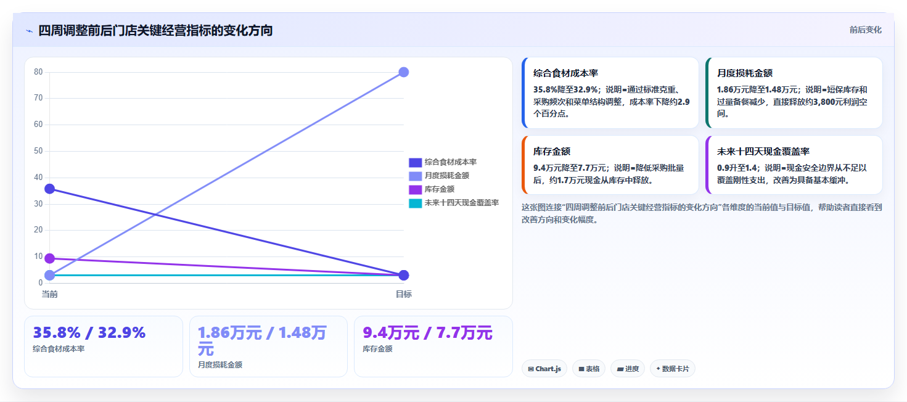Click the 10 y-axis tick label
The width and height of the screenshot is (907, 402).
38,256
